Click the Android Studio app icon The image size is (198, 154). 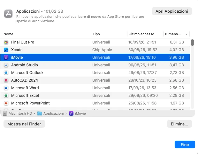coord(6,65)
